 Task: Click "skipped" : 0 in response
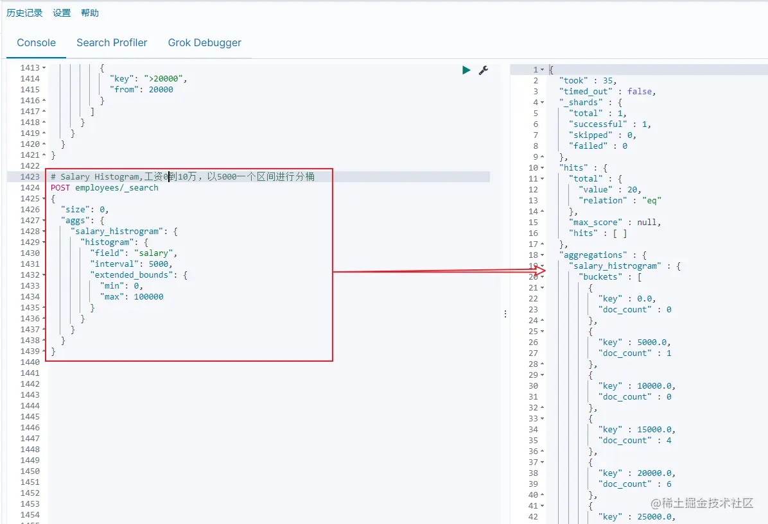[602, 135]
